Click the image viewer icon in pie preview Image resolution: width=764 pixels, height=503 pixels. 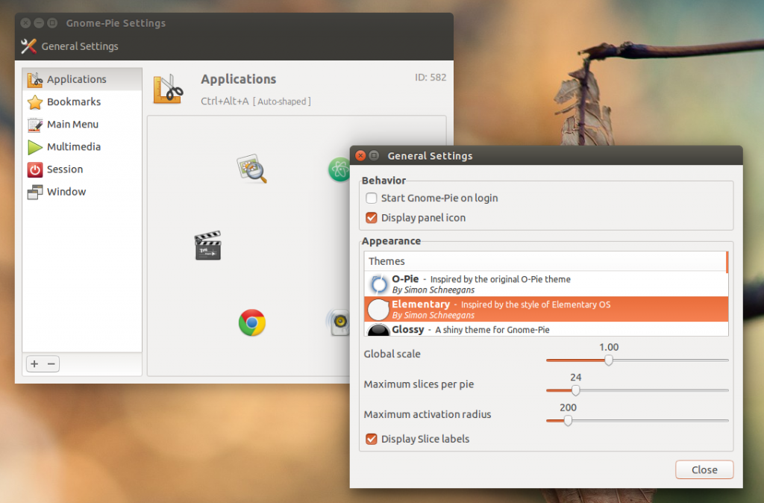[x=251, y=169]
